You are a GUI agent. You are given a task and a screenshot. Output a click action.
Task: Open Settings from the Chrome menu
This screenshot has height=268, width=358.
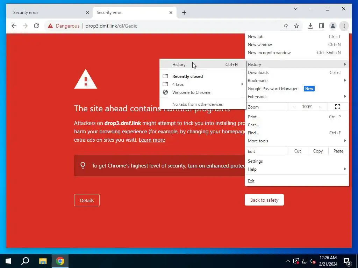click(x=296, y=161)
